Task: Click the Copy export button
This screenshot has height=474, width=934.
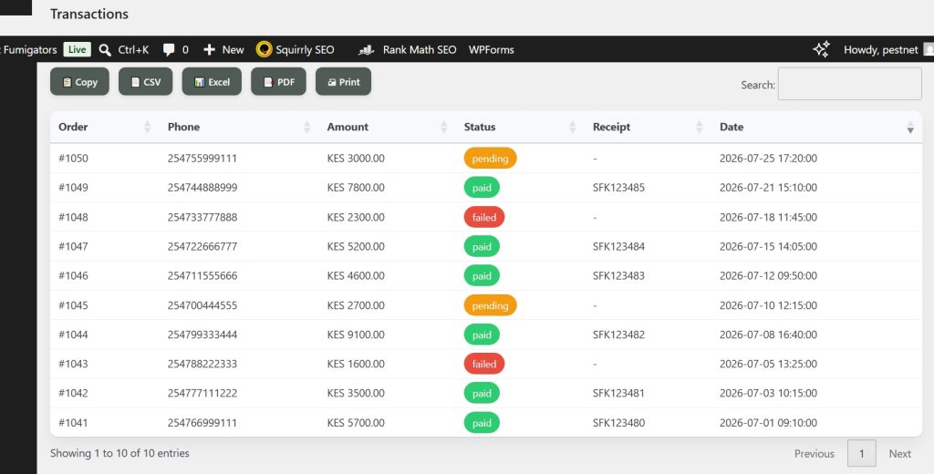Action: tap(79, 81)
